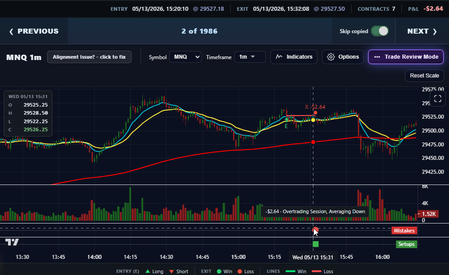Activate Trade Review Mode
Viewport: 449px width, 275px height.
point(406,57)
